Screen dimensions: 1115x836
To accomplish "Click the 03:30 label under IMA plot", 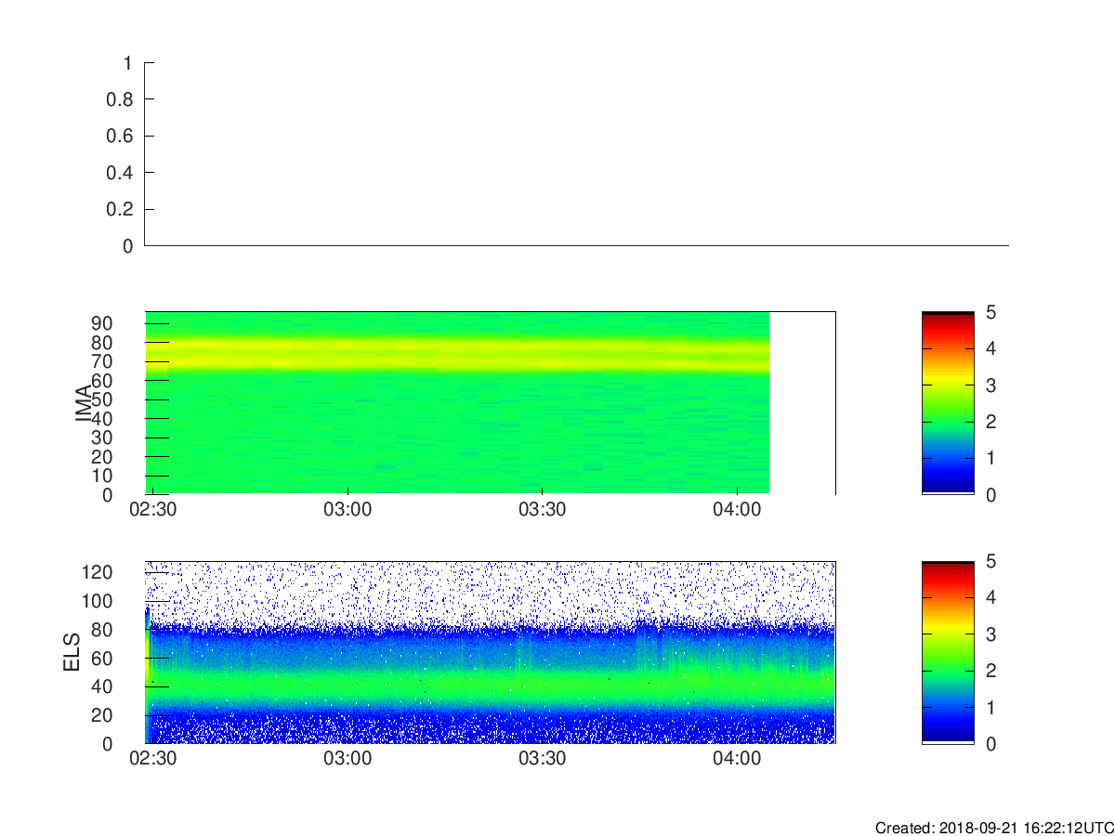I will pos(542,510).
